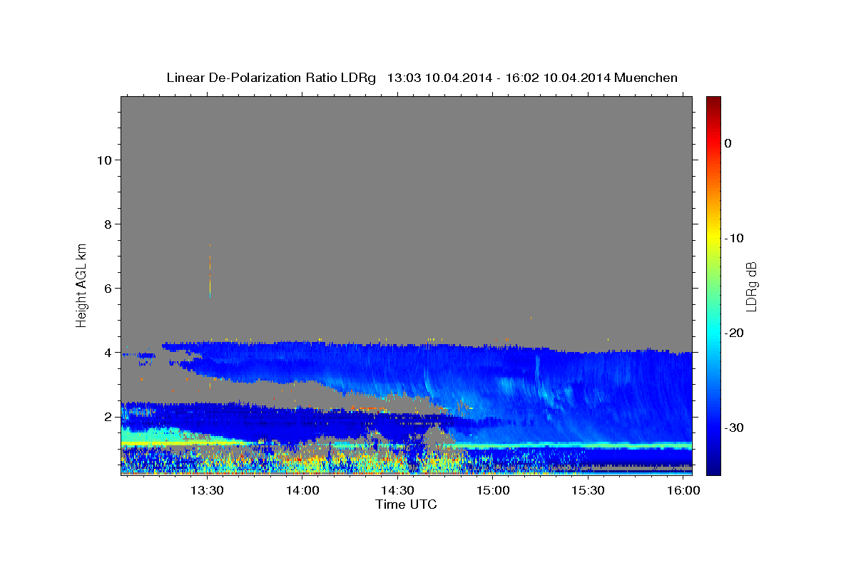
Task: Click the height tick label 10
Action: [103, 160]
